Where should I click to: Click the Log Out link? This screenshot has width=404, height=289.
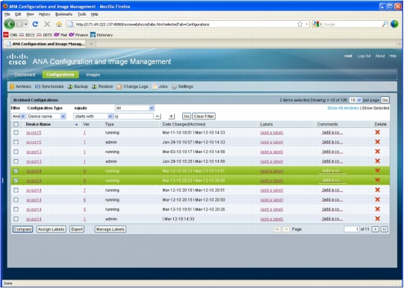pos(364,56)
